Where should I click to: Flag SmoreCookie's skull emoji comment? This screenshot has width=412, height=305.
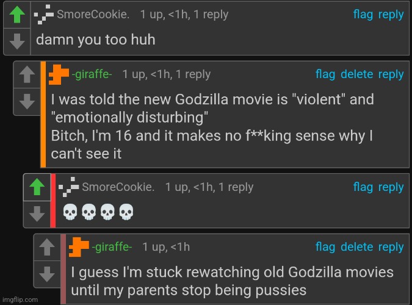tap(363, 187)
